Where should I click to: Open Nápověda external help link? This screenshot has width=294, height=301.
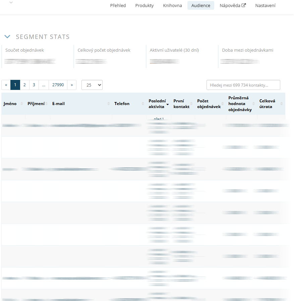233,5
